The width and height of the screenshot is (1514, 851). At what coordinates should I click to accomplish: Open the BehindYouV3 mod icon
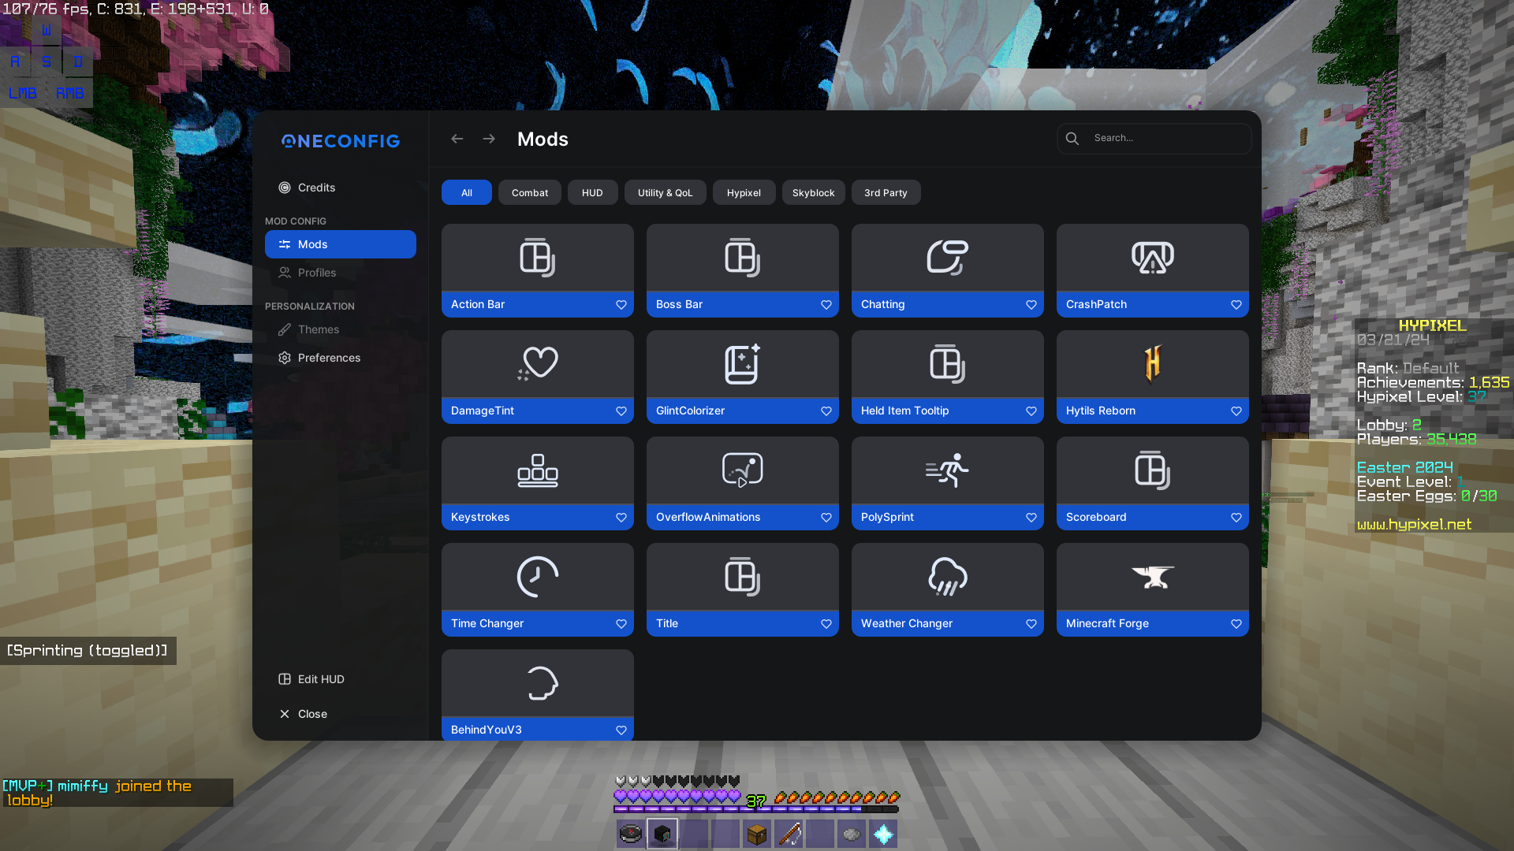[543, 683]
